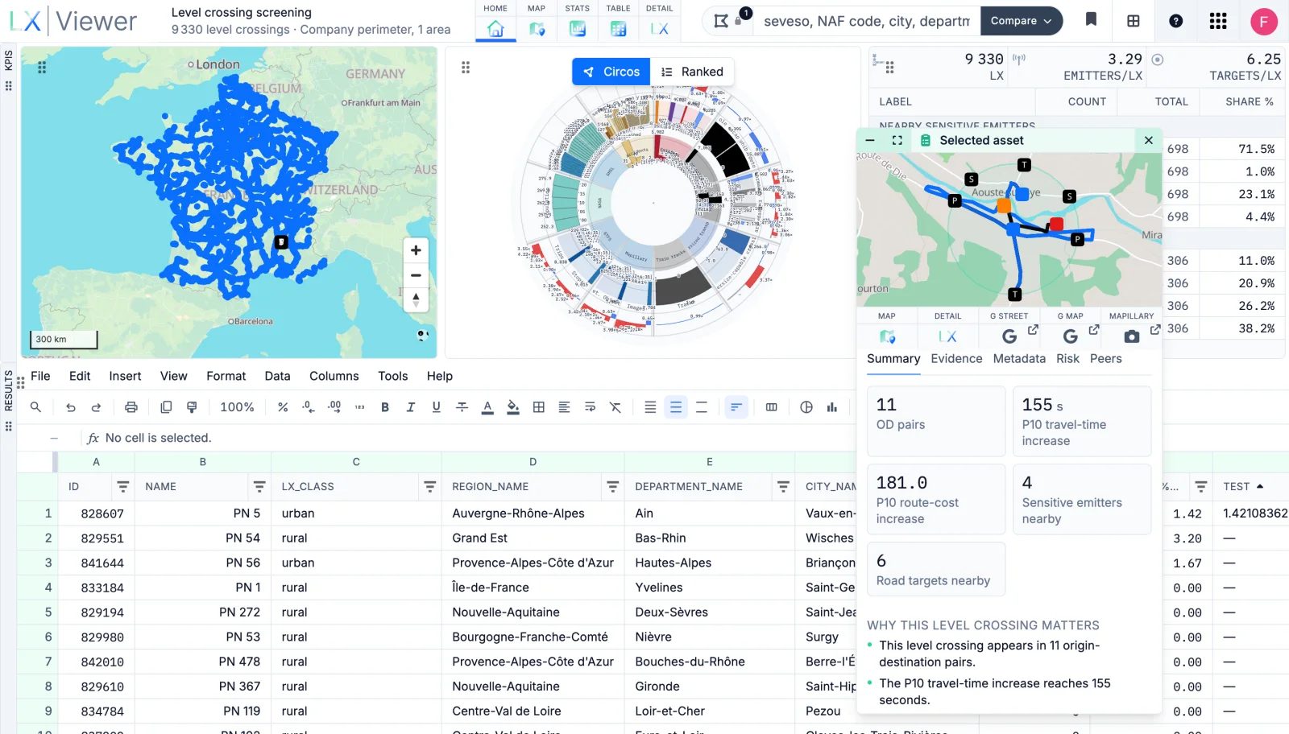Collapse the formula bar dash expander
This screenshot has height=734, width=1289.
(x=54, y=438)
